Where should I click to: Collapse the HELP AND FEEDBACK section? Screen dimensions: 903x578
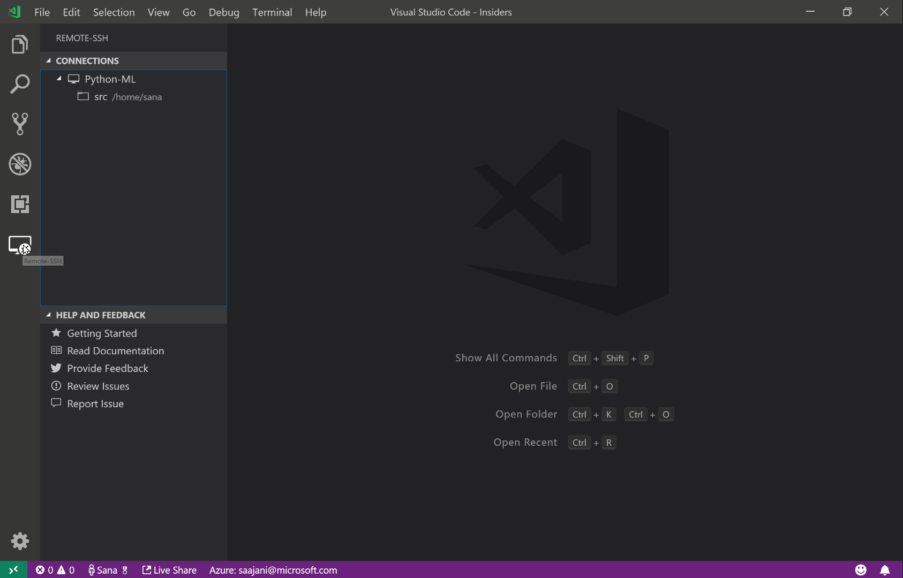pos(49,315)
